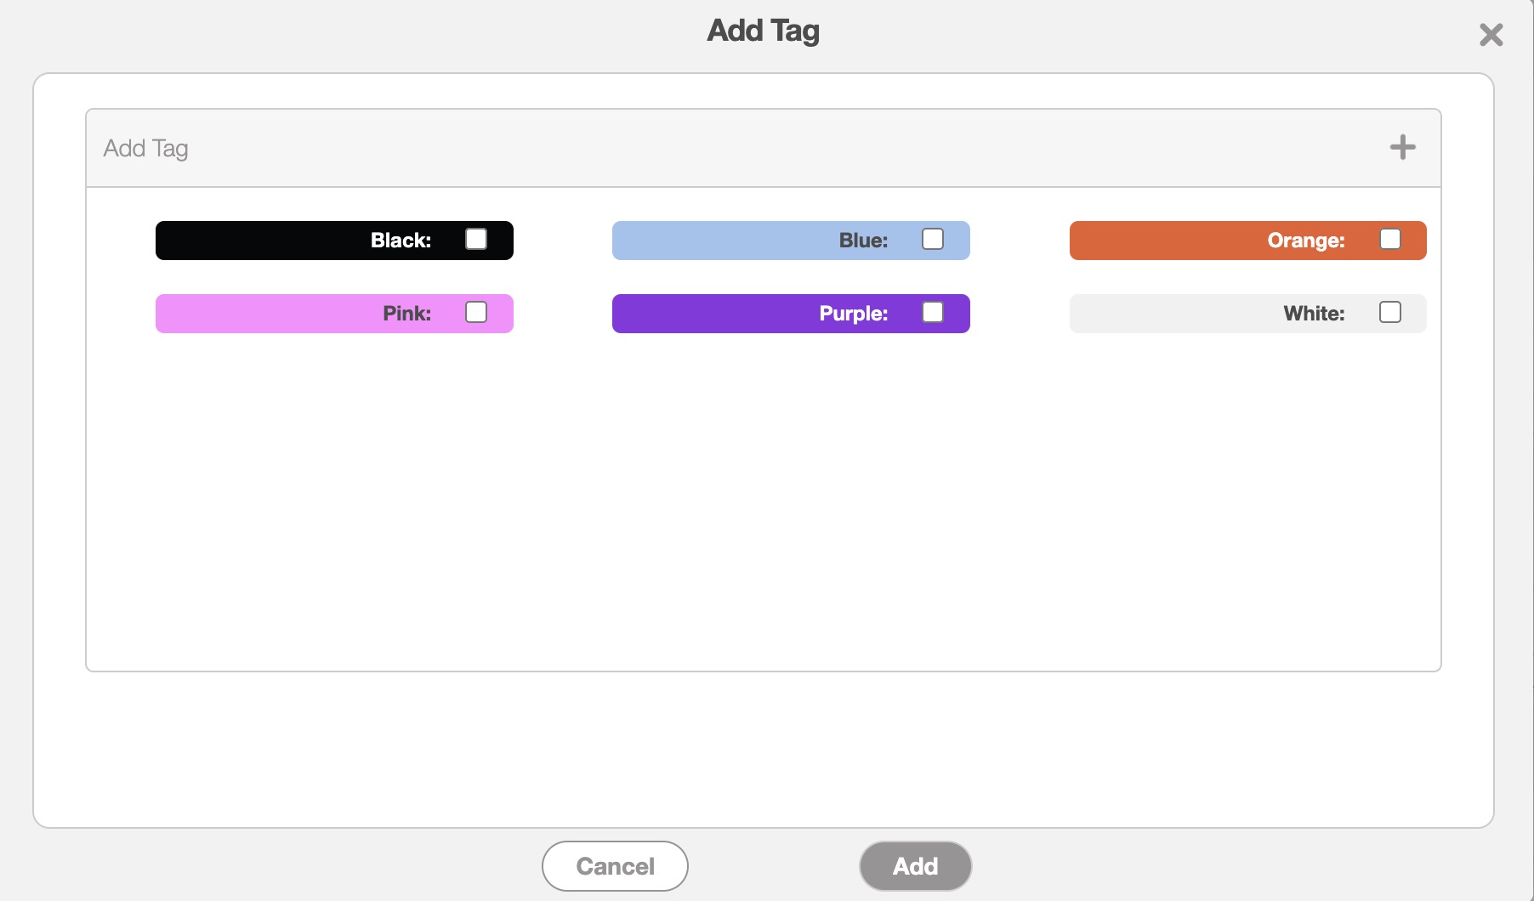This screenshot has height=901, width=1534.
Task: Click the plus icon to add tag
Action: 1402,147
